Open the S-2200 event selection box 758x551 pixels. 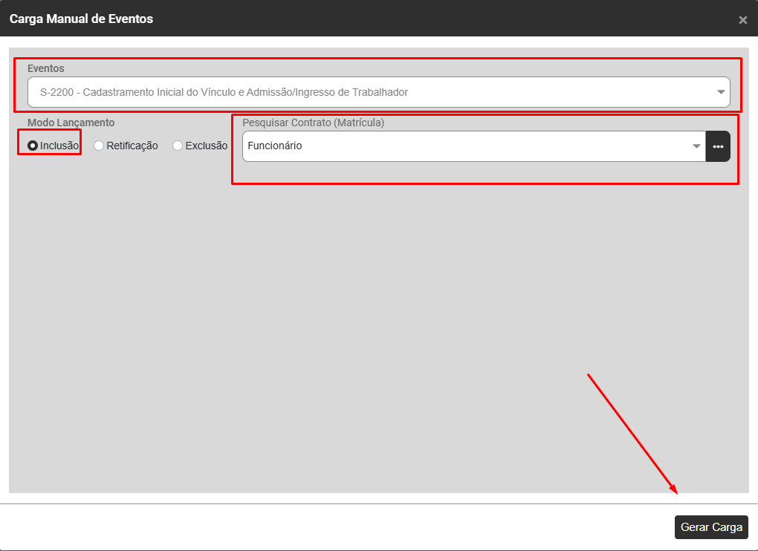tap(372, 92)
